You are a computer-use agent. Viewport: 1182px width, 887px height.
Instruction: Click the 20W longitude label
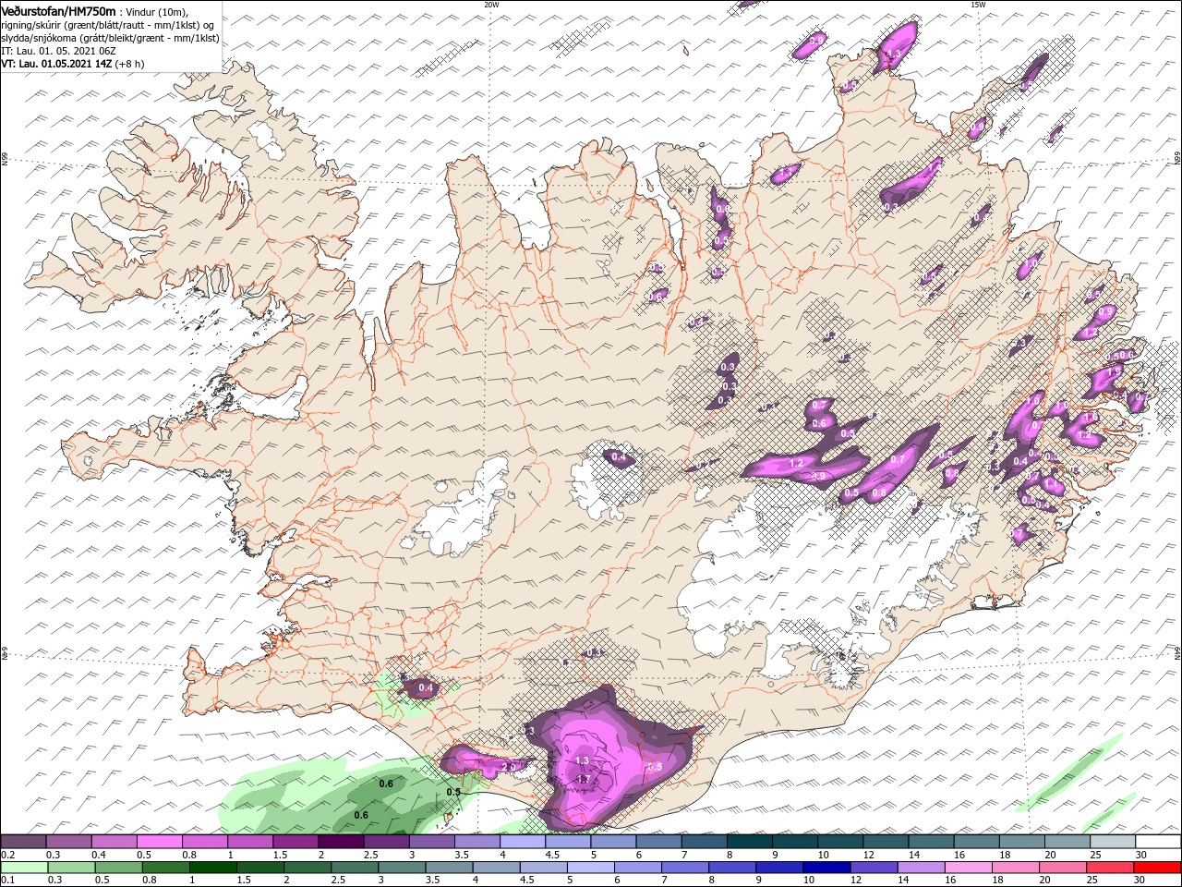[x=491, y=5]
